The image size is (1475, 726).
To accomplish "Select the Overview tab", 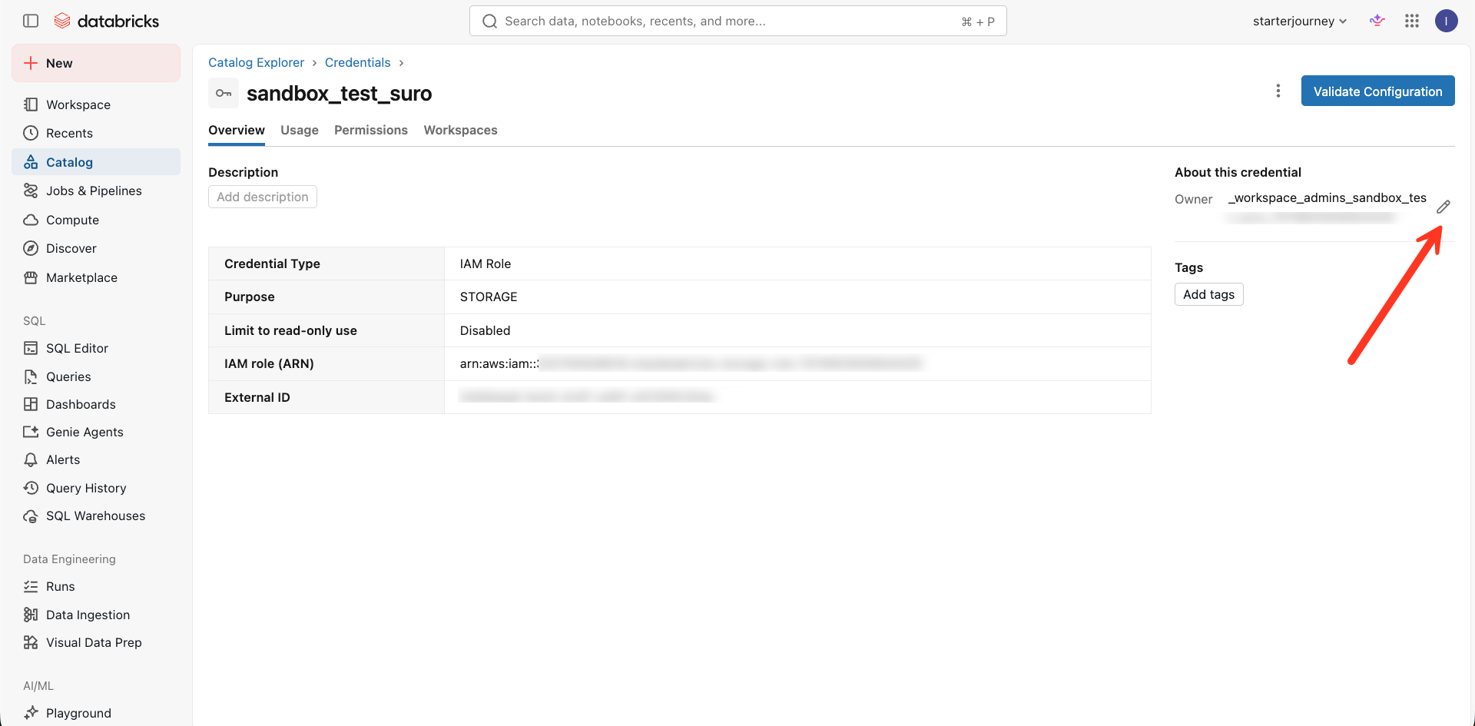I will point(237,130).
